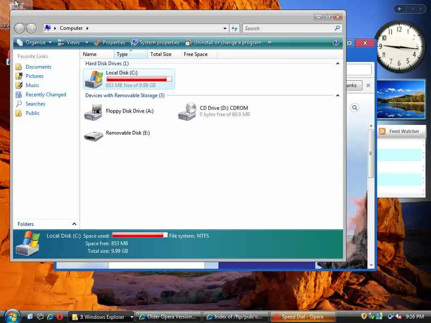This screenshot has width=431, height=323.
Task: Click the Windows Start orb
Action: pos(11,316)
